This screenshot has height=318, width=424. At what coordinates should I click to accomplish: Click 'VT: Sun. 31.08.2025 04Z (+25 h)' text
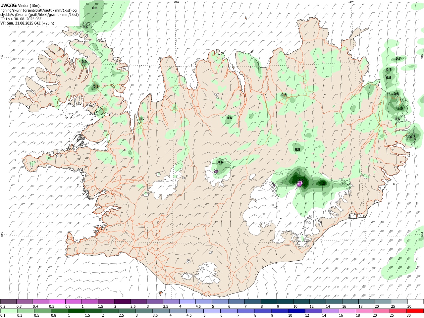(x=27, y=23)
